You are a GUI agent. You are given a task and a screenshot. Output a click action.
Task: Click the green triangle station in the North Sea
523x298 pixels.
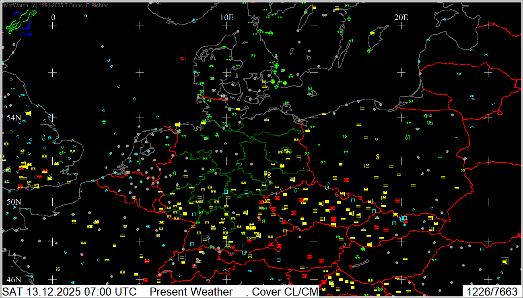104,122
